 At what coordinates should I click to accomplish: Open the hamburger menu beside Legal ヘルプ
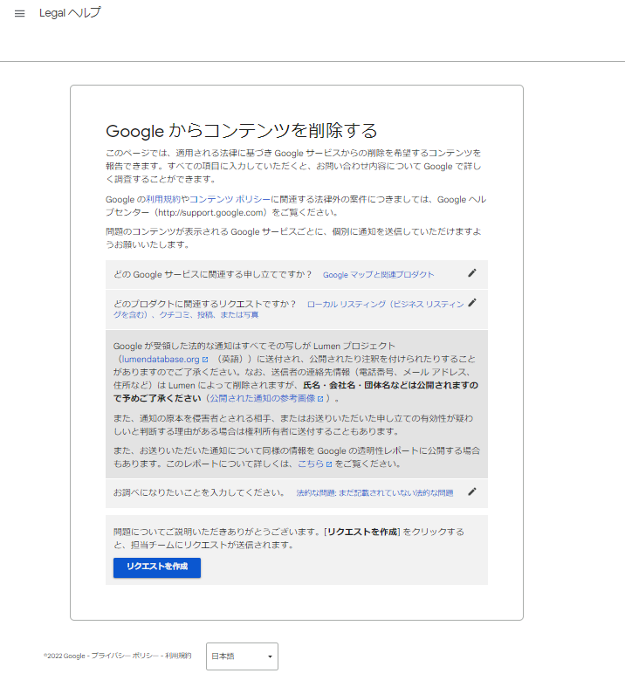pos(19,14)
